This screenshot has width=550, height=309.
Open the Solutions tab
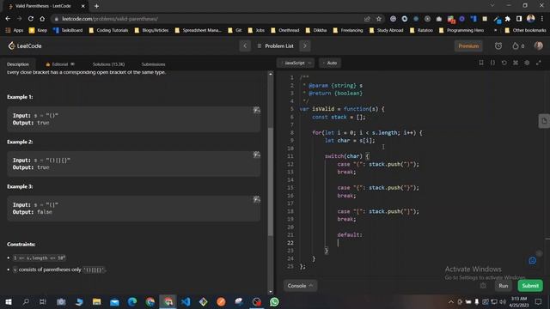(108, 64)
